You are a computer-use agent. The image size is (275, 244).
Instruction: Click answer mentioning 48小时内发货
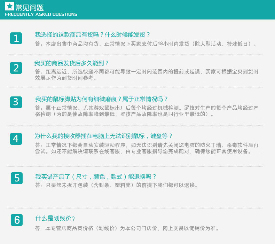146,44
